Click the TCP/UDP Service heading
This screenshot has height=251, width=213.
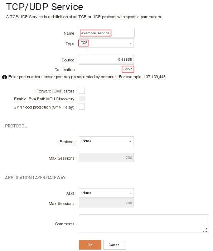[x=45, y=7]
